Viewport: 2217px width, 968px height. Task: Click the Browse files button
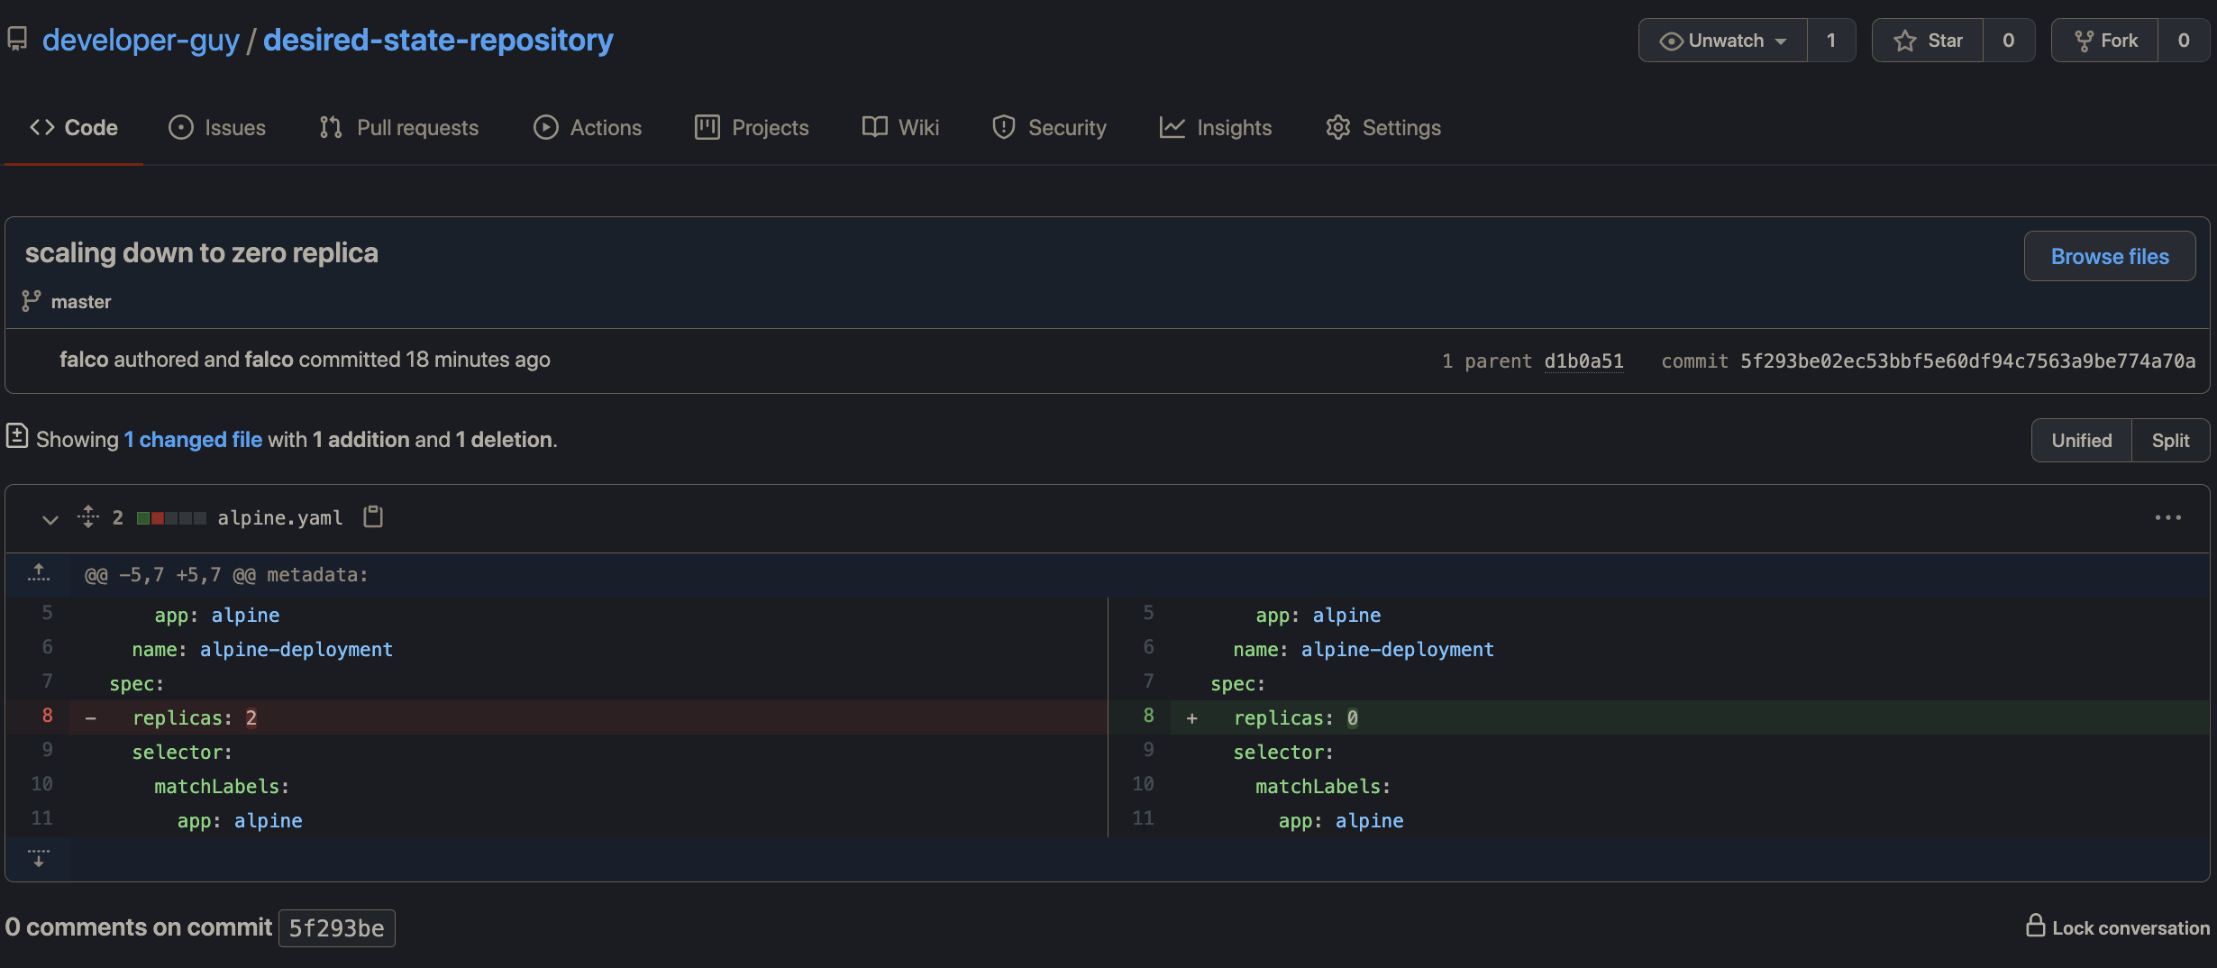[x=2109, y=256]
